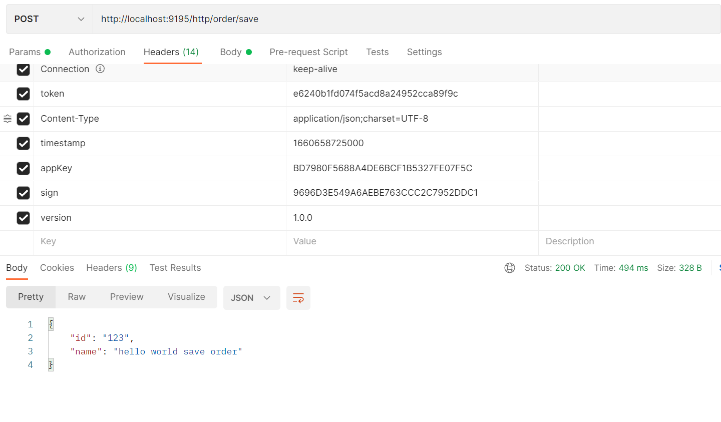Click the globe network icon near Status
Screen dimensions: 721x422
pyautogui.click(x=510, y=268)
